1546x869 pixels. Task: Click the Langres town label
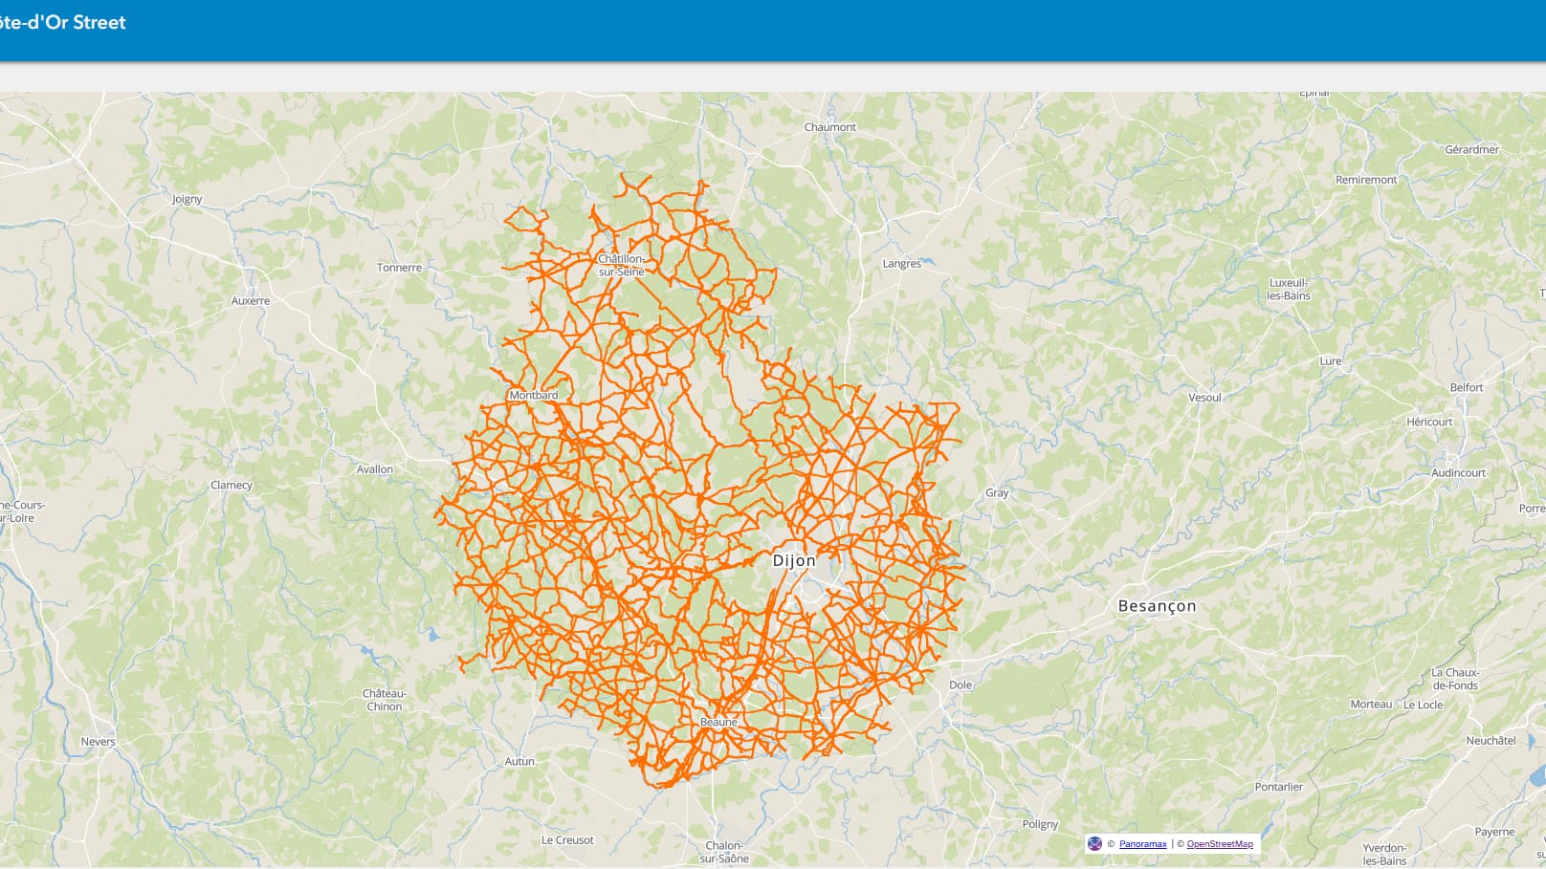coord(901,264)
